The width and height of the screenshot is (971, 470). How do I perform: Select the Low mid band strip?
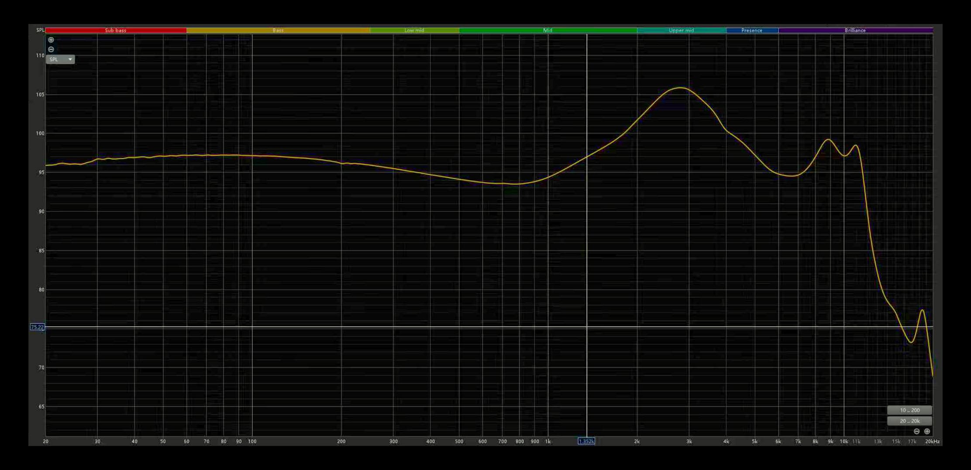tap(414, 31)
